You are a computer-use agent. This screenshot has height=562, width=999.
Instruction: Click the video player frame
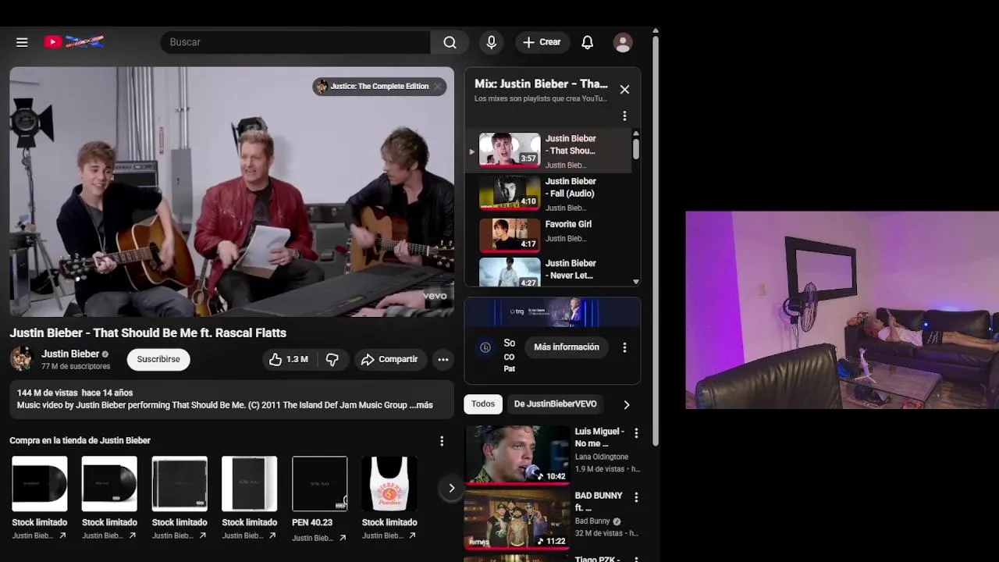click(232, 191)
